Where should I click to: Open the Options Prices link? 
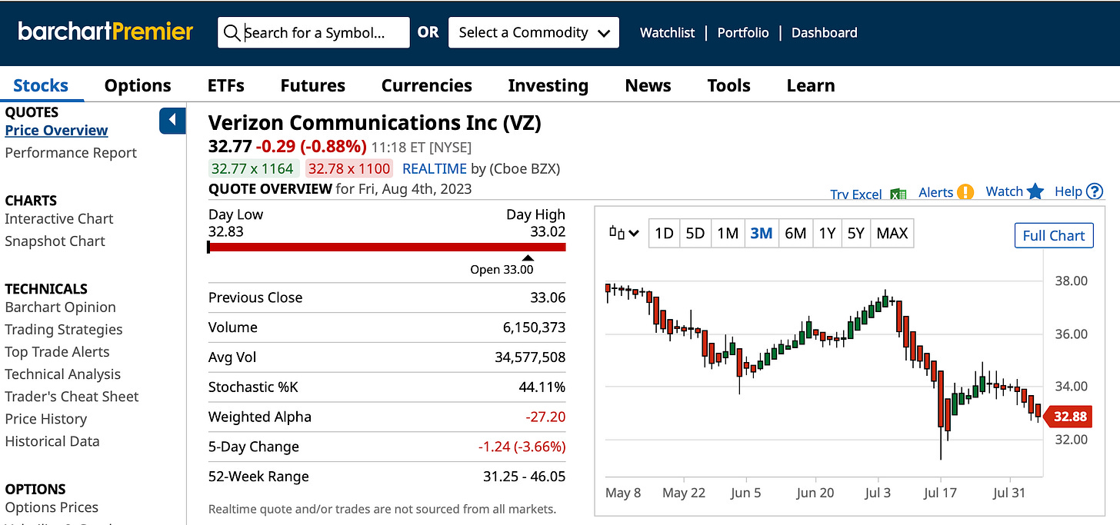coord(52,507)
